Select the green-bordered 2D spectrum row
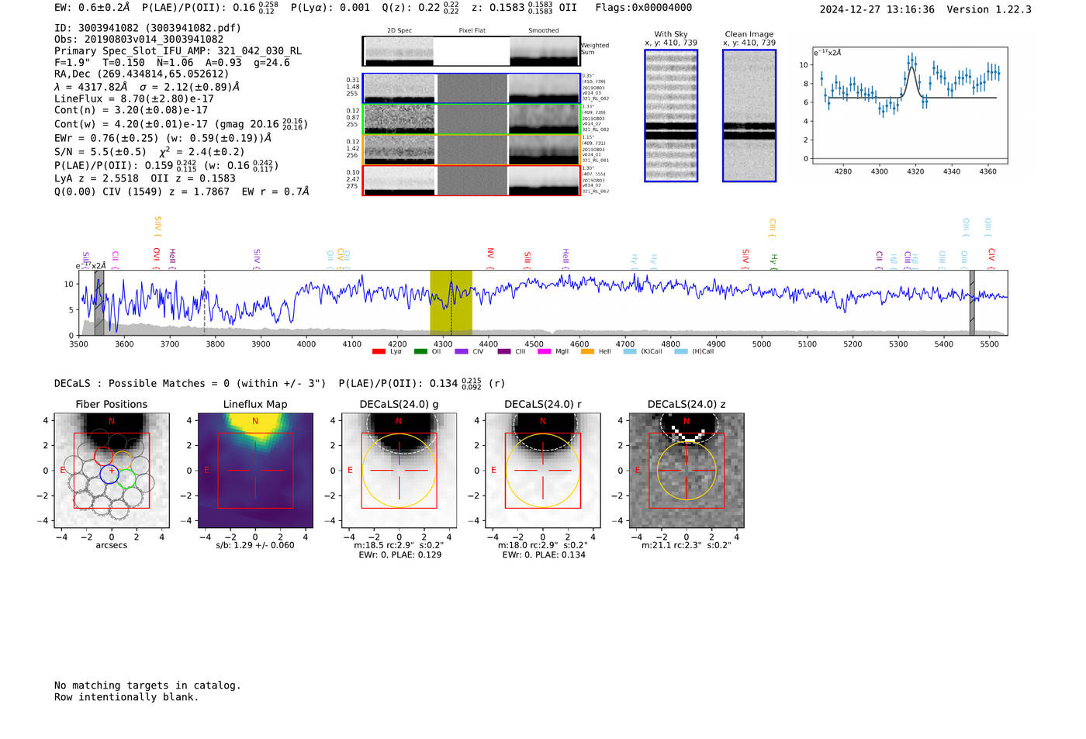The width and height of the screenshot is (1086, 739). tap(472, 119)
